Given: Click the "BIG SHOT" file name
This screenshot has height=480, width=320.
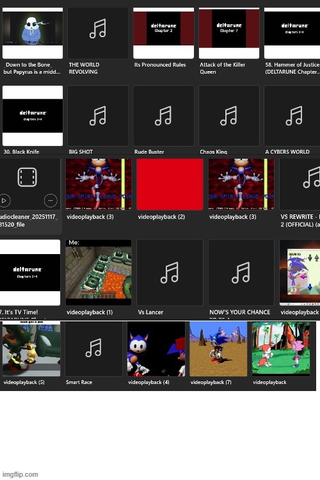Looking at the screenshot, I should tap(81, 152).
